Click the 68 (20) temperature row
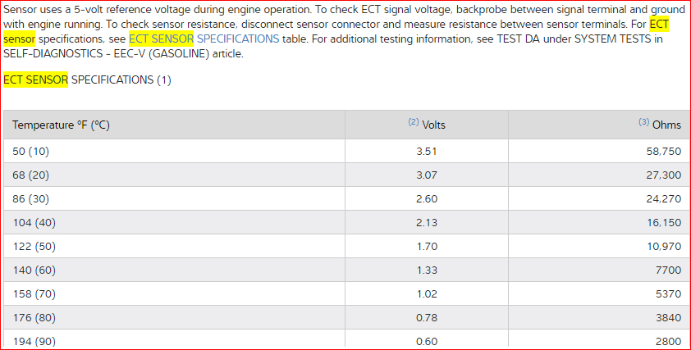The width and height of the screenshot is (691, 350). click(x=31, y=175)
